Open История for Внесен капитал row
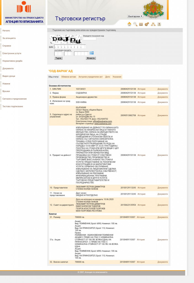This screenshot has width=194, height=283. (141, 262)
